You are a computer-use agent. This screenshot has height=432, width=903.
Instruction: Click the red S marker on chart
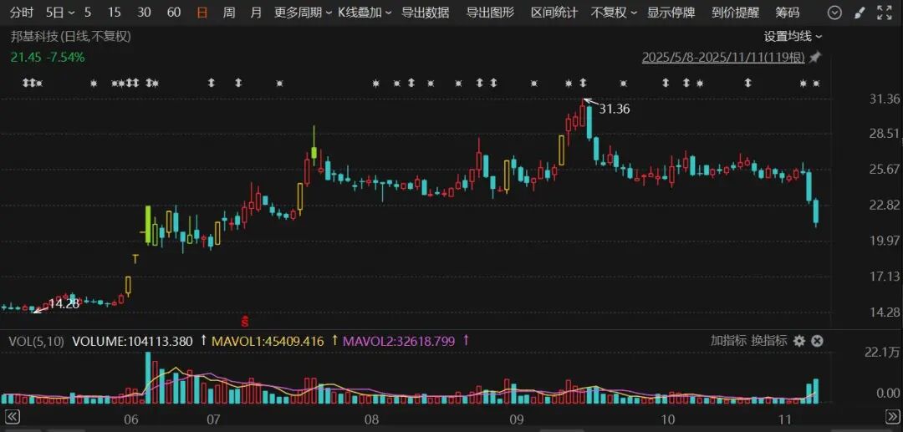coord(245,320)
